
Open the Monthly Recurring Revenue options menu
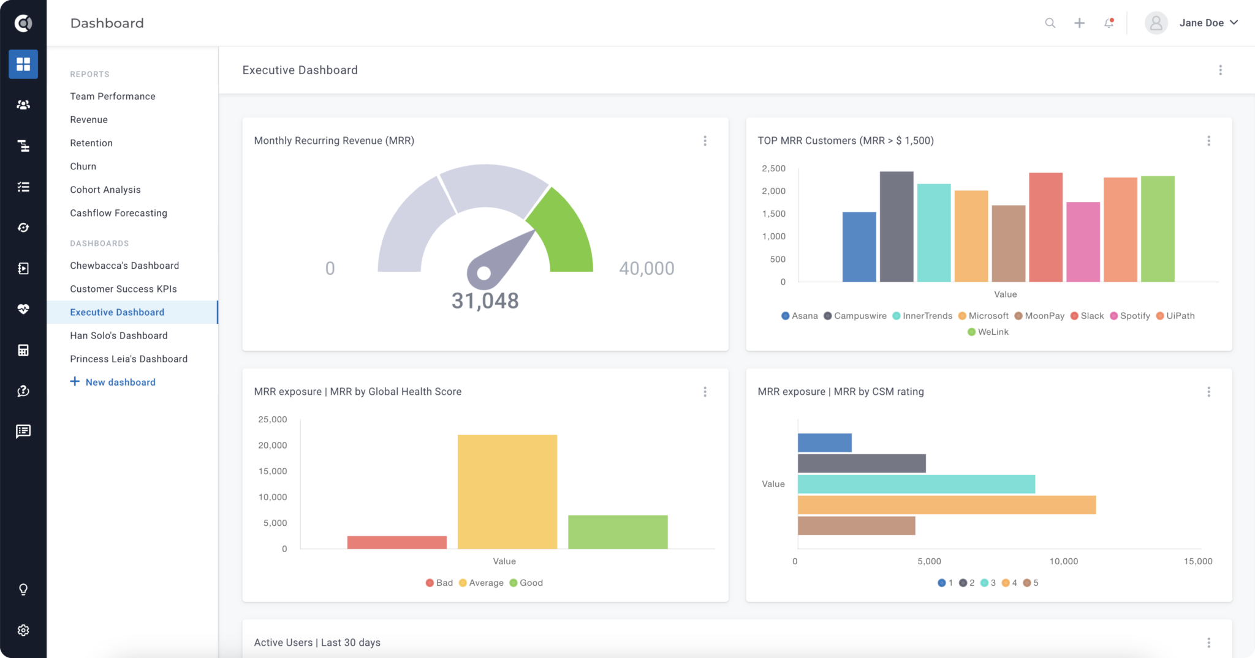pos(705,141)
